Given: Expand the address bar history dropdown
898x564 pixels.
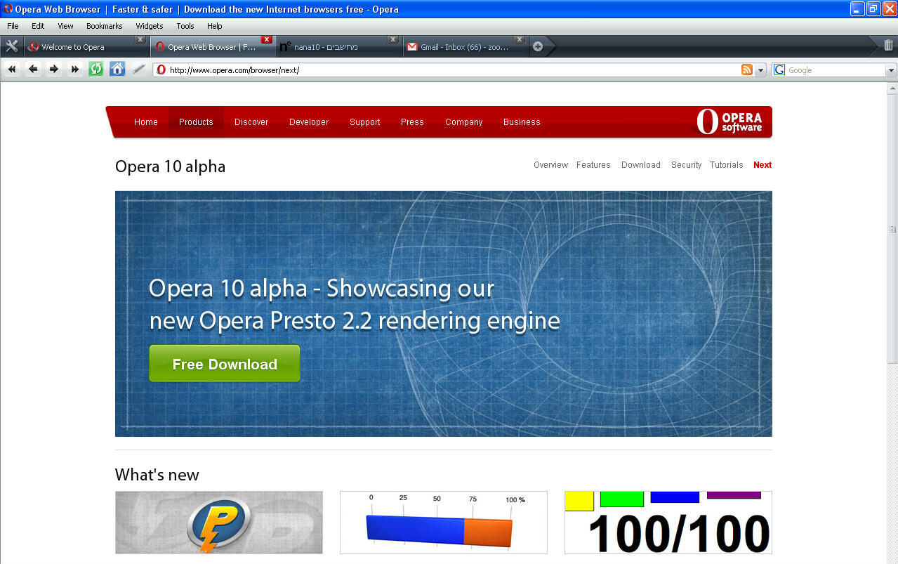Looking at the screenshot, I should (761, 70).
